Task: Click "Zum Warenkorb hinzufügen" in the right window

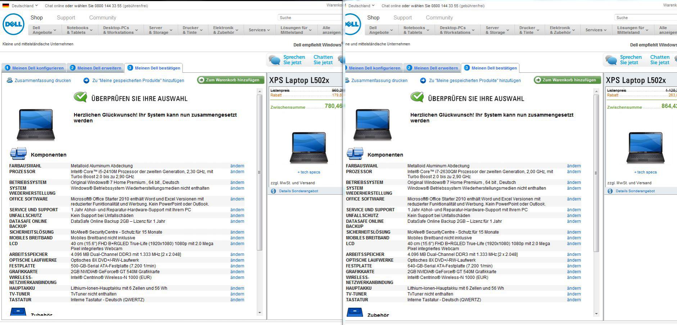Action: (567, 80)
